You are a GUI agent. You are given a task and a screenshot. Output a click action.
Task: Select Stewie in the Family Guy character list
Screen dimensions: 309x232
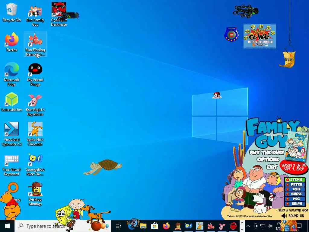pos(295,180)
